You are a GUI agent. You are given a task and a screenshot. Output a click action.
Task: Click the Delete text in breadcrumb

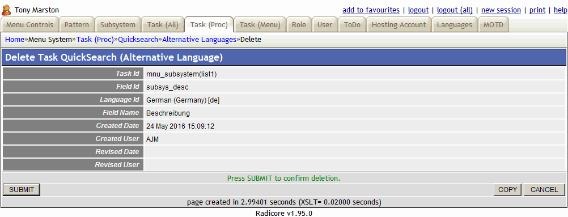[251, 40]
